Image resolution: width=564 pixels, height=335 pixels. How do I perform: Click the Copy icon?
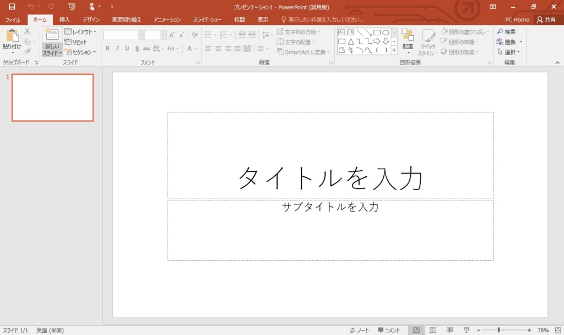28,41
